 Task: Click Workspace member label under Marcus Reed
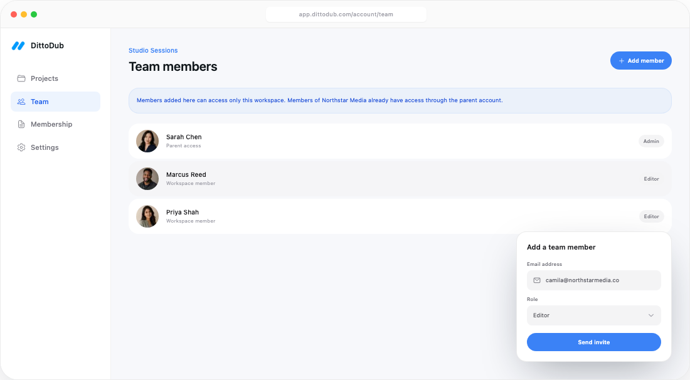coord(191,183)
